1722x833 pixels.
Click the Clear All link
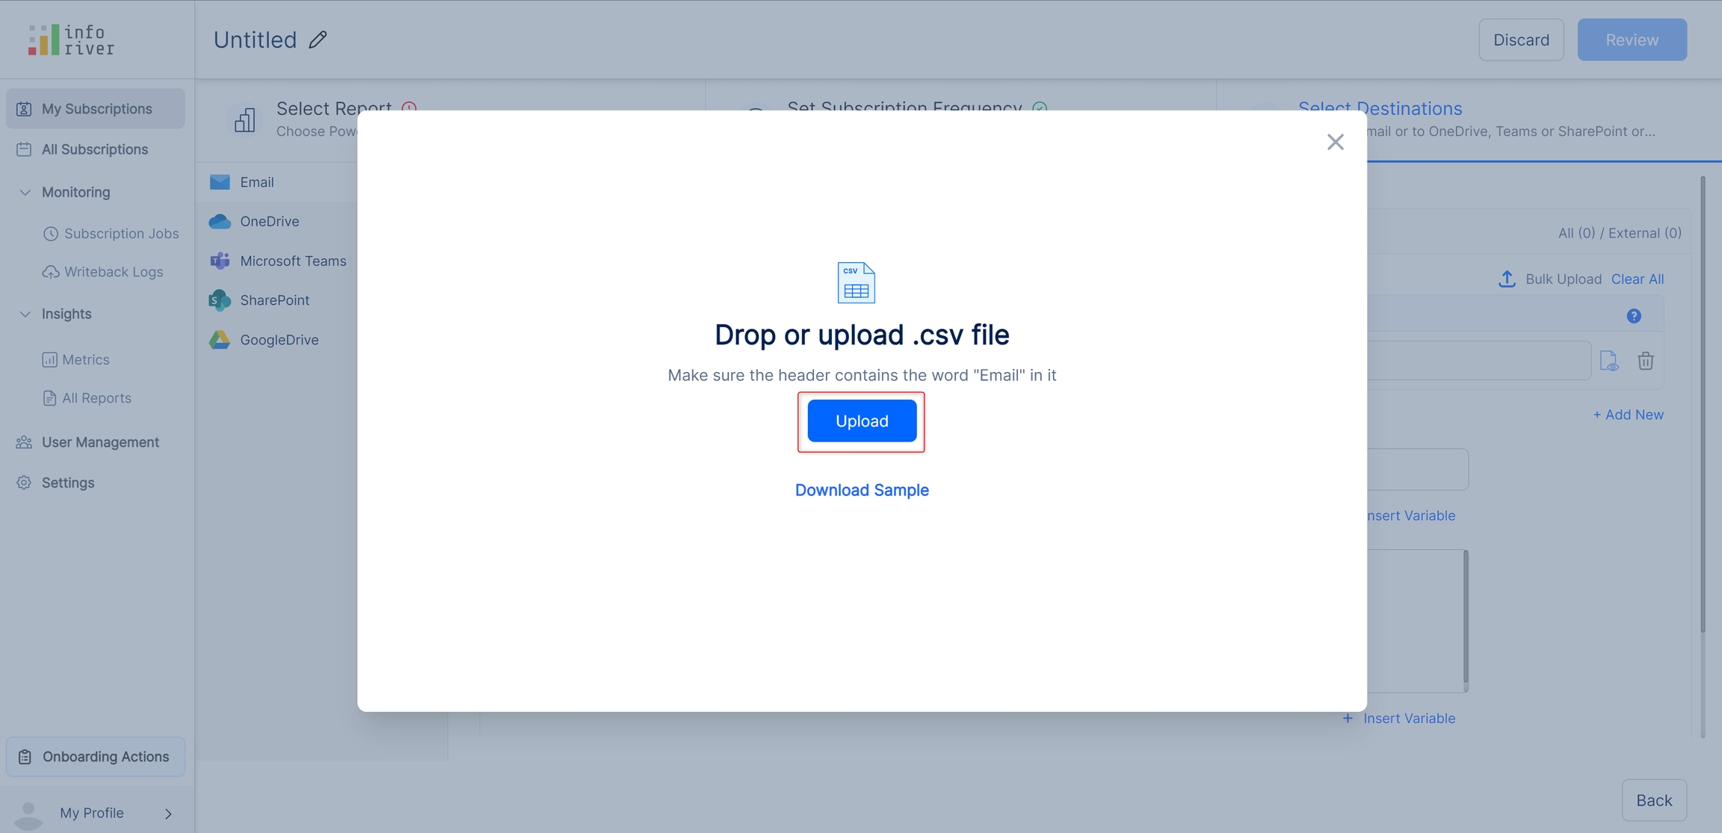point(1637,279)
